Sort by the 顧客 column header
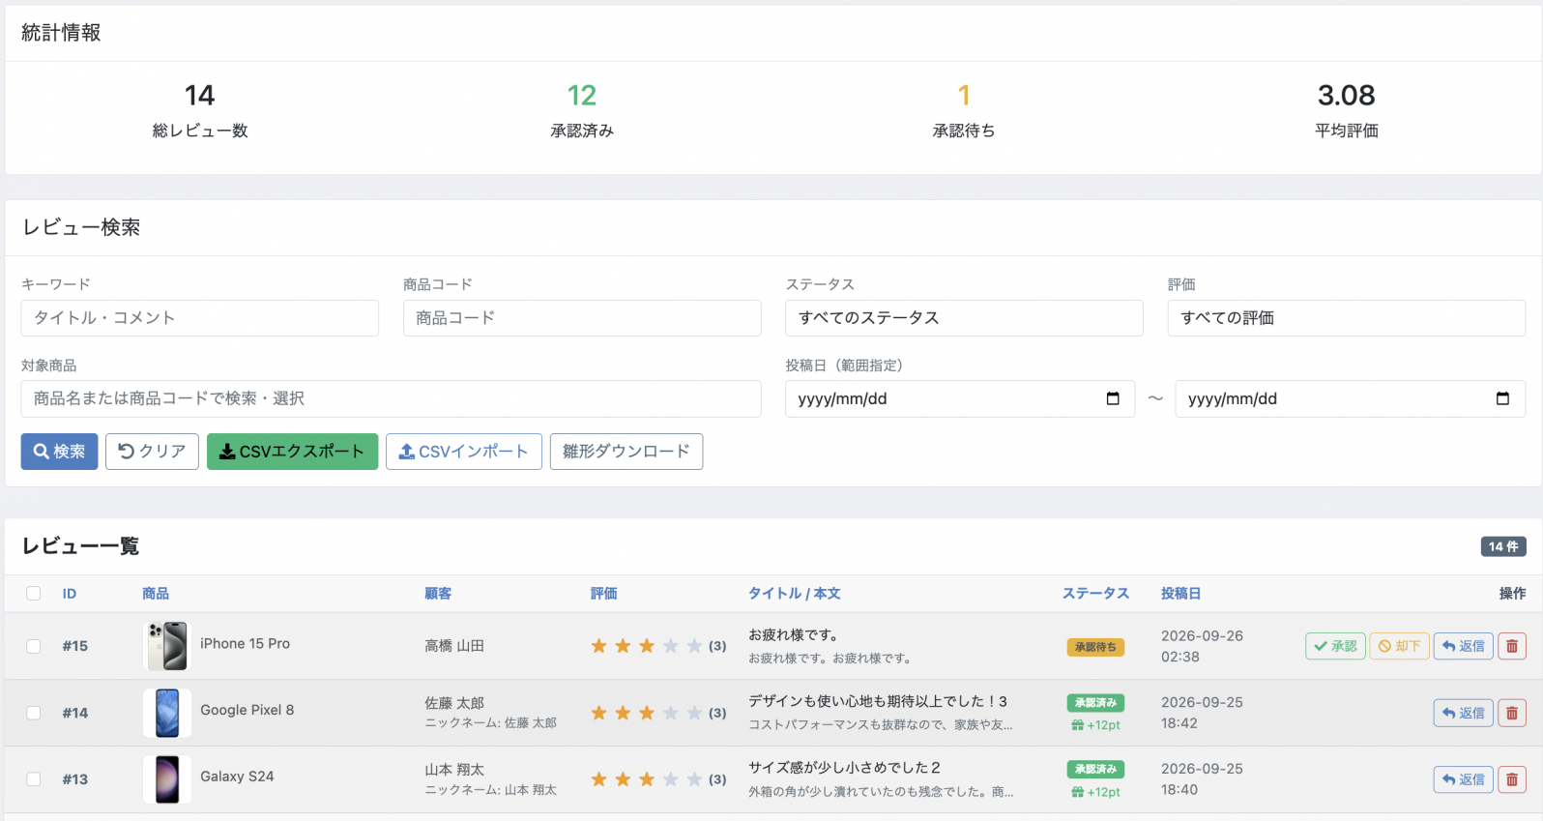This screenshot has width=1543, height=821. coord(438,594)
